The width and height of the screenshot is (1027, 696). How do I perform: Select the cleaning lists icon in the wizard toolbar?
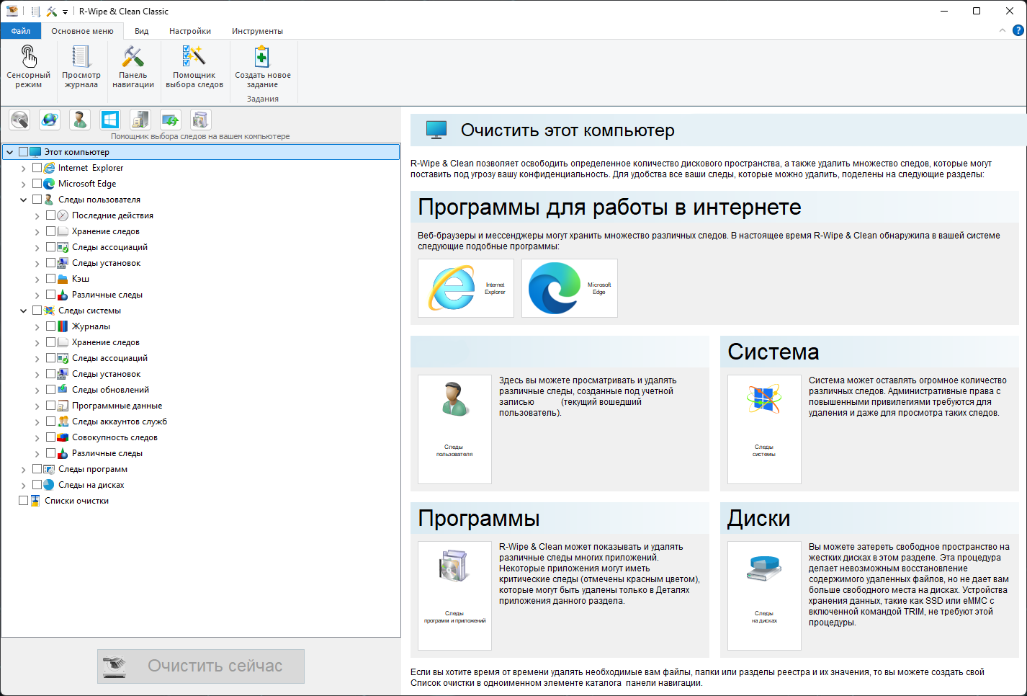pyautogui.click(x=201, y=120)
